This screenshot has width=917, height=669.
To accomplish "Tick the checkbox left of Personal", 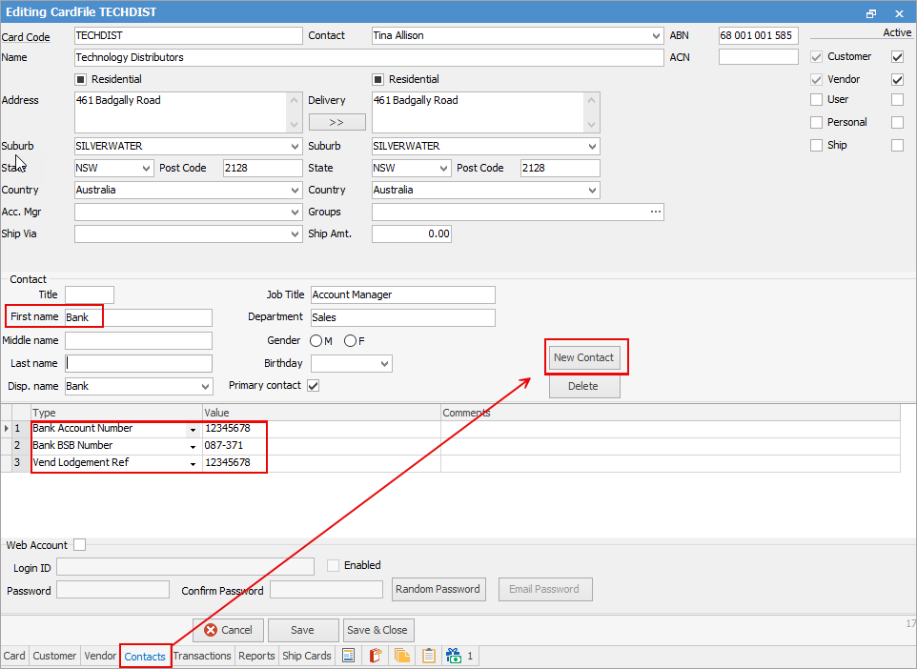I will coord(816,122).
